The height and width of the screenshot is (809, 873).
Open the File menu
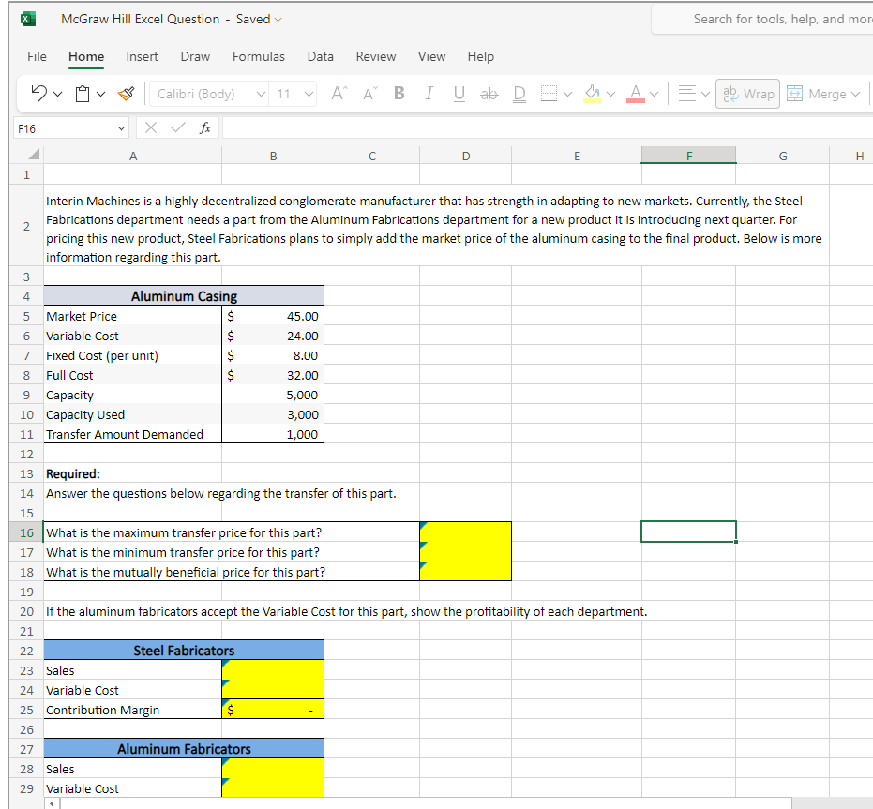pyautogui.click(x=37, y=56)
